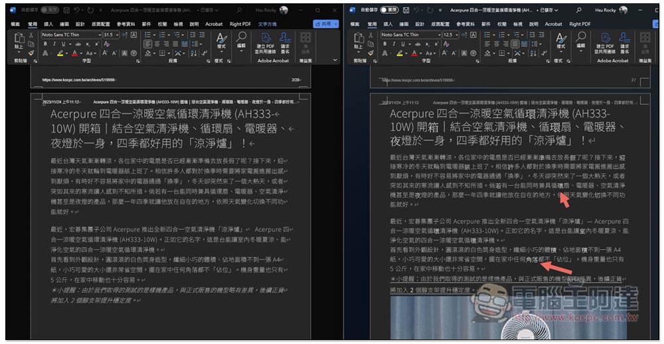
Task: Undo last action in left window
Action: click(x=76, y=10)
